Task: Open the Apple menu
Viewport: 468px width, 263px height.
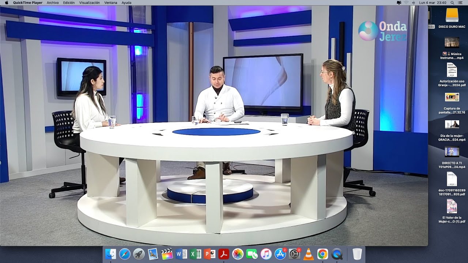Action: click(x=6, y=3)
